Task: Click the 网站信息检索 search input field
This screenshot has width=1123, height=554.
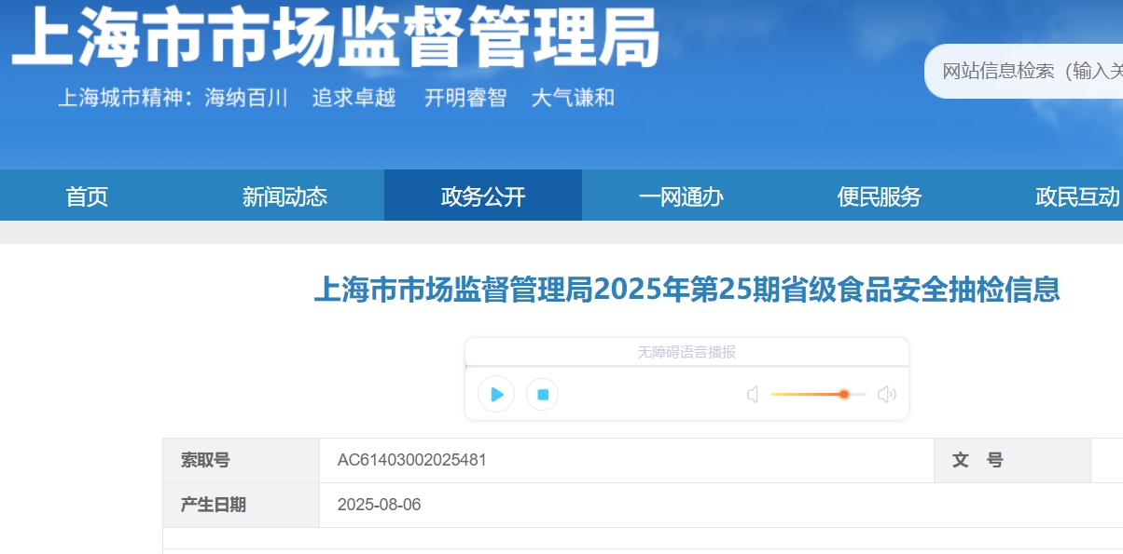Action: [x=1026, y=72]
